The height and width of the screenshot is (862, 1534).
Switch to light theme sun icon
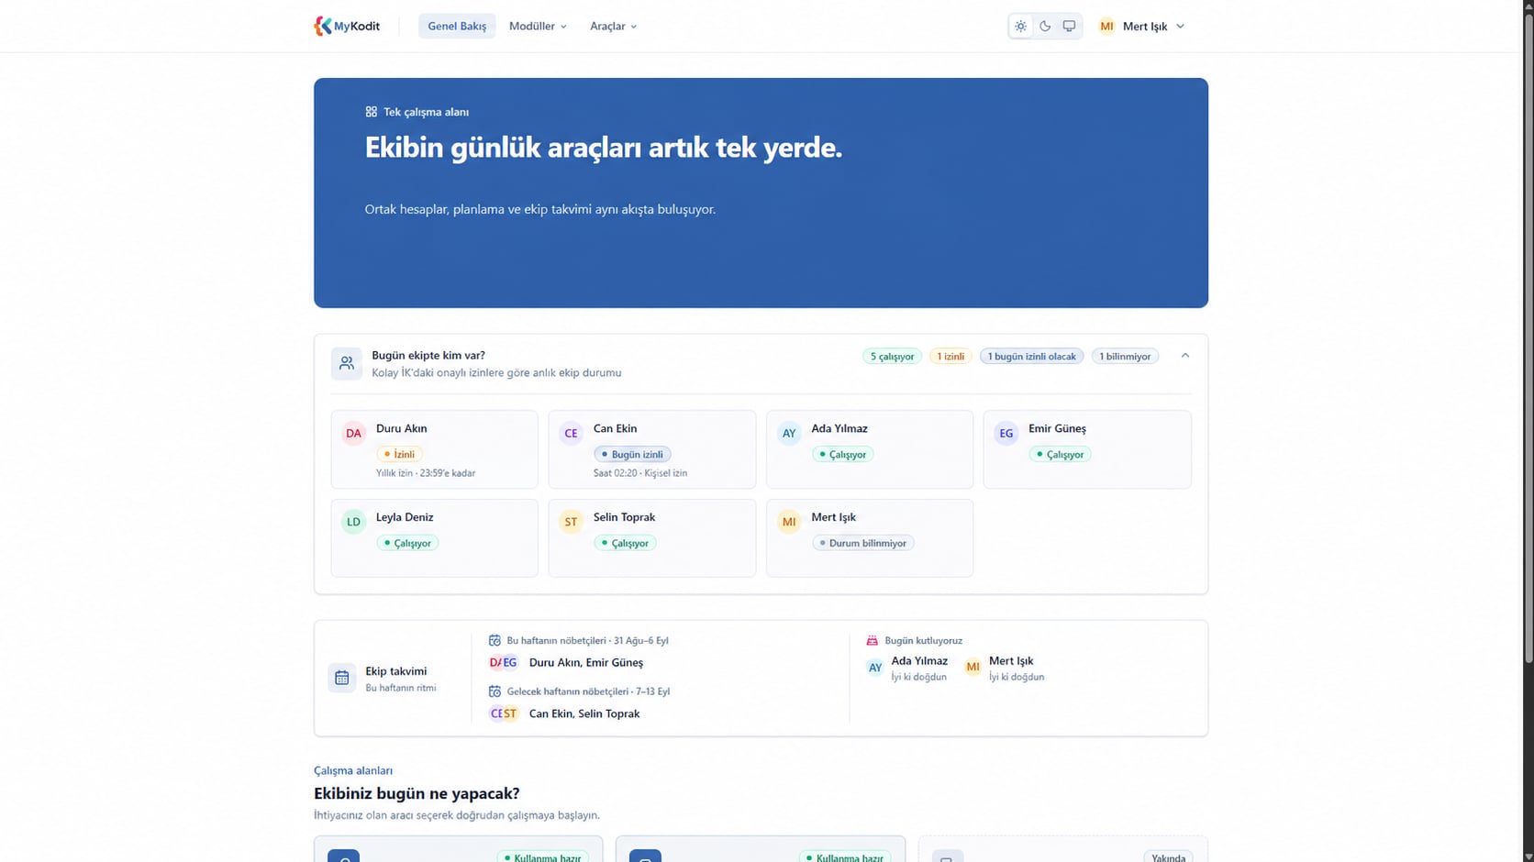[1020, 26]
